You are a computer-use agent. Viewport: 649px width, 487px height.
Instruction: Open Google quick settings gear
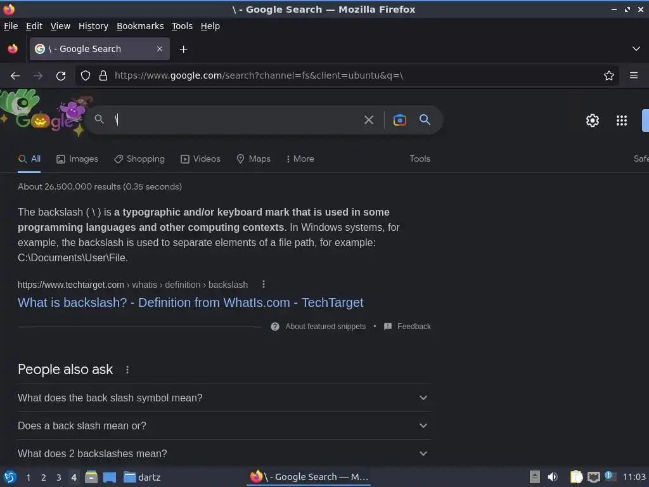(x=593, y=120)
